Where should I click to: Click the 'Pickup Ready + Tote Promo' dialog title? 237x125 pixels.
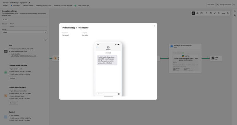76,28
